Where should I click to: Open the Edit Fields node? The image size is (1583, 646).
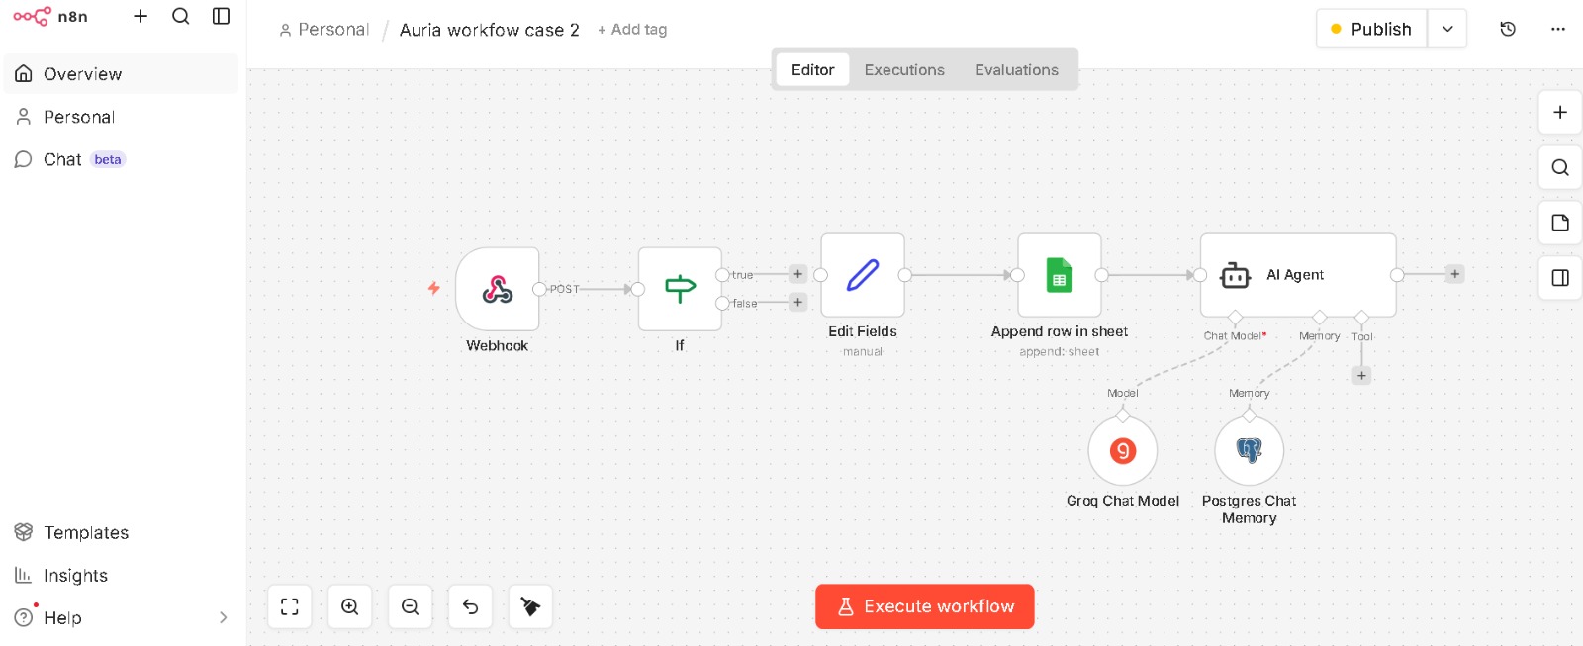863,275
